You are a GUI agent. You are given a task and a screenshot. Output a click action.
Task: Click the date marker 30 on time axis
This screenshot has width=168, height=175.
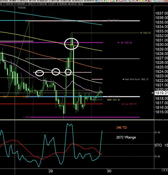(109, 171)
